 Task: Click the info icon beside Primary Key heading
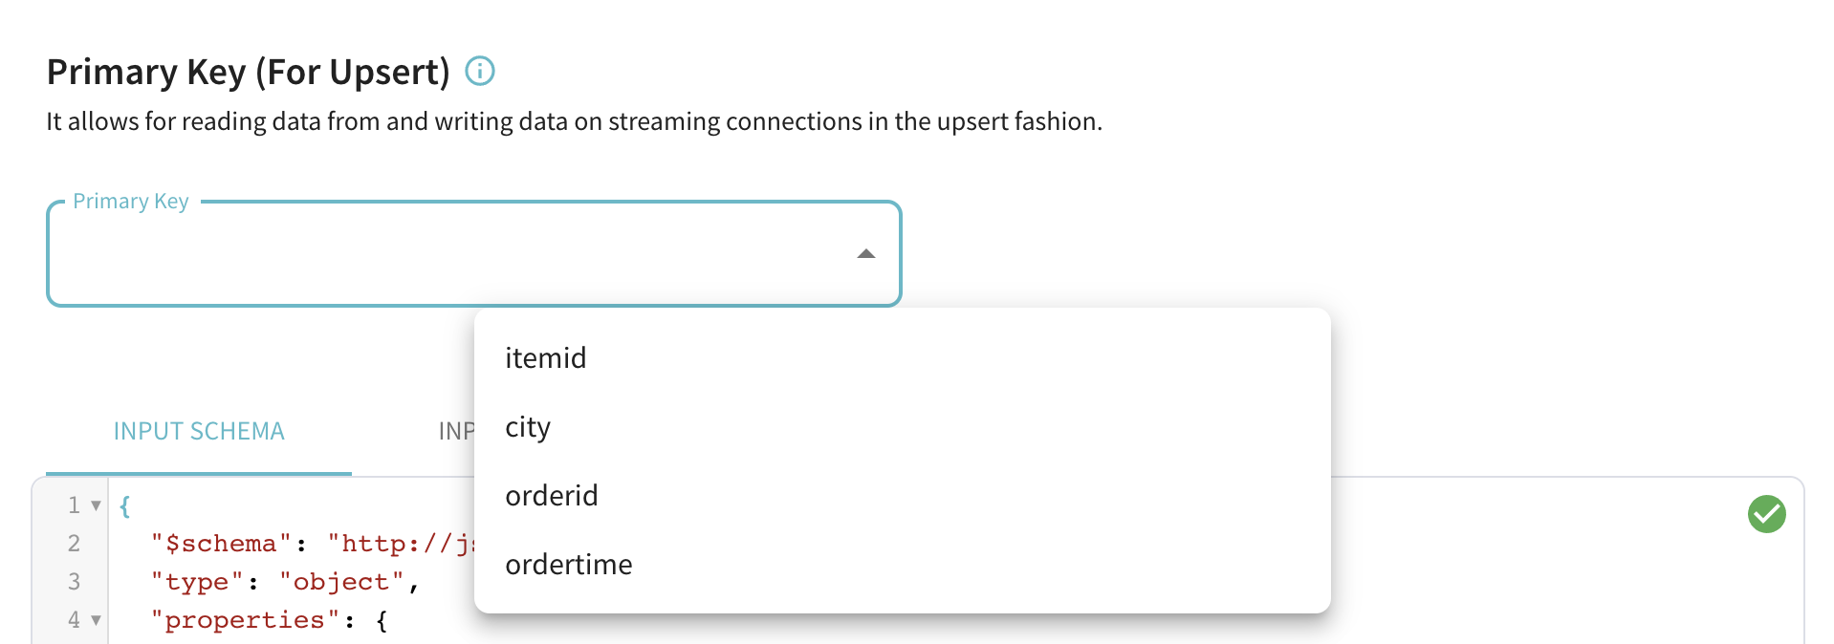click(480, 71)
